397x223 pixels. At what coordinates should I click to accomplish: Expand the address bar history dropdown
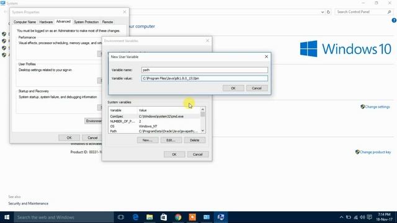coord(323,12)
